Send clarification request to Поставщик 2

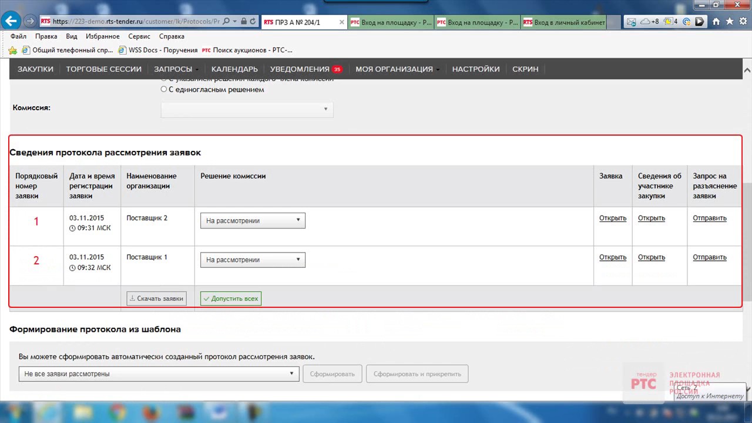(710, 218)
